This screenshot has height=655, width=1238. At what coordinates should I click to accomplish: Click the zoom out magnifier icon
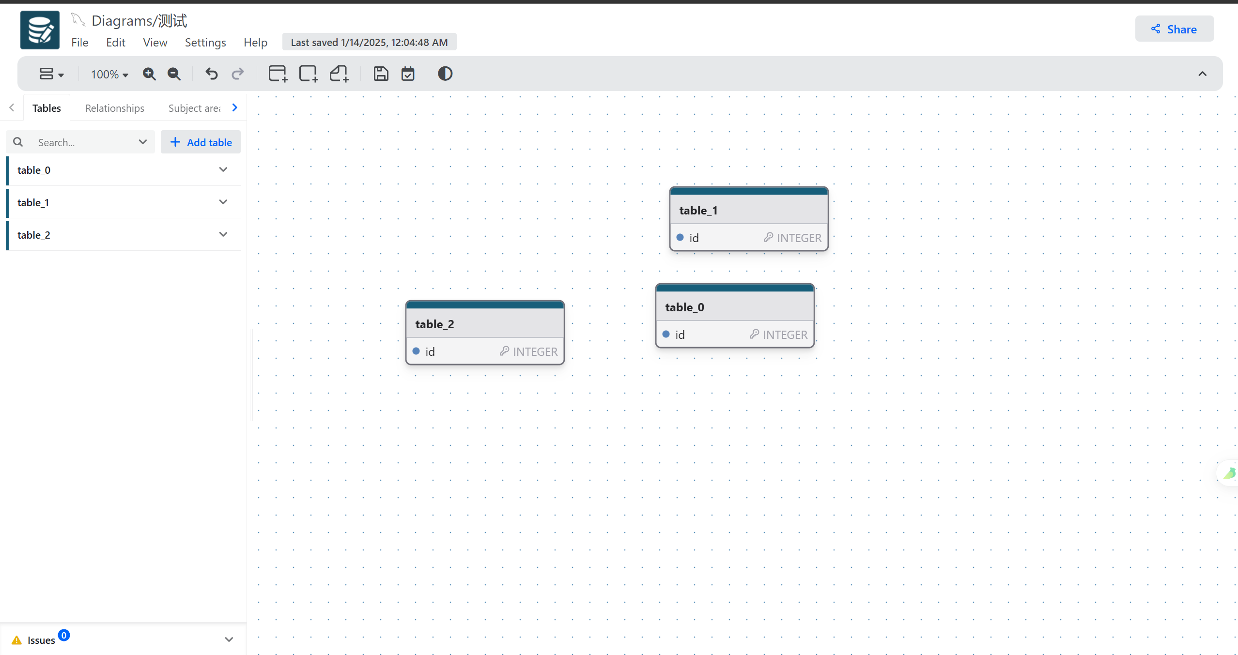point(174,74)
